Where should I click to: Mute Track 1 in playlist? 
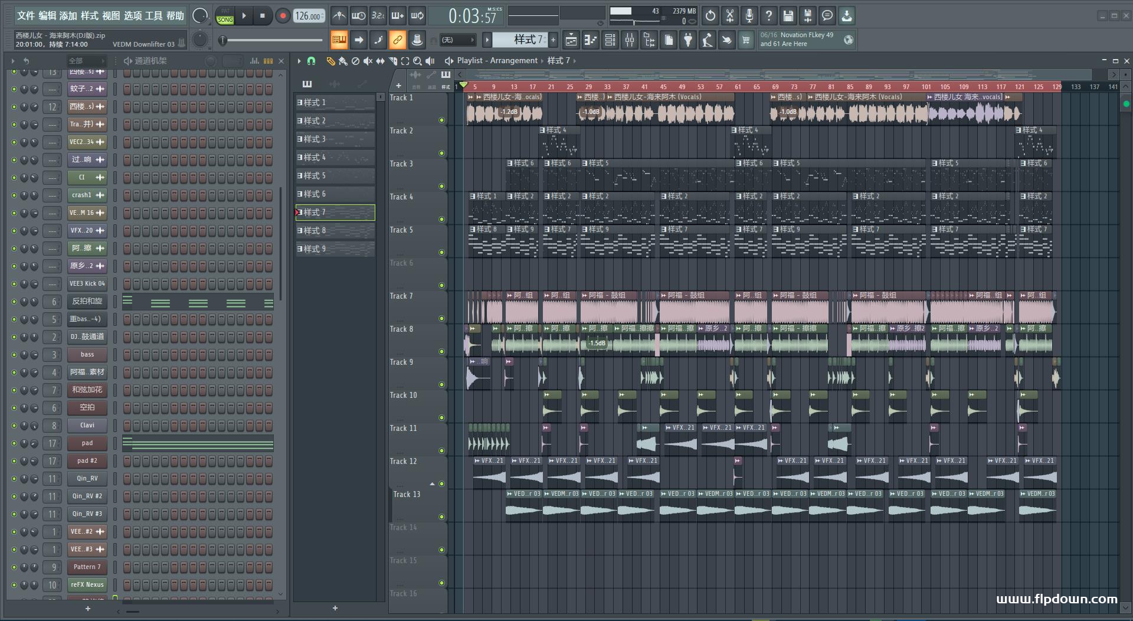(x=441, y=120)
